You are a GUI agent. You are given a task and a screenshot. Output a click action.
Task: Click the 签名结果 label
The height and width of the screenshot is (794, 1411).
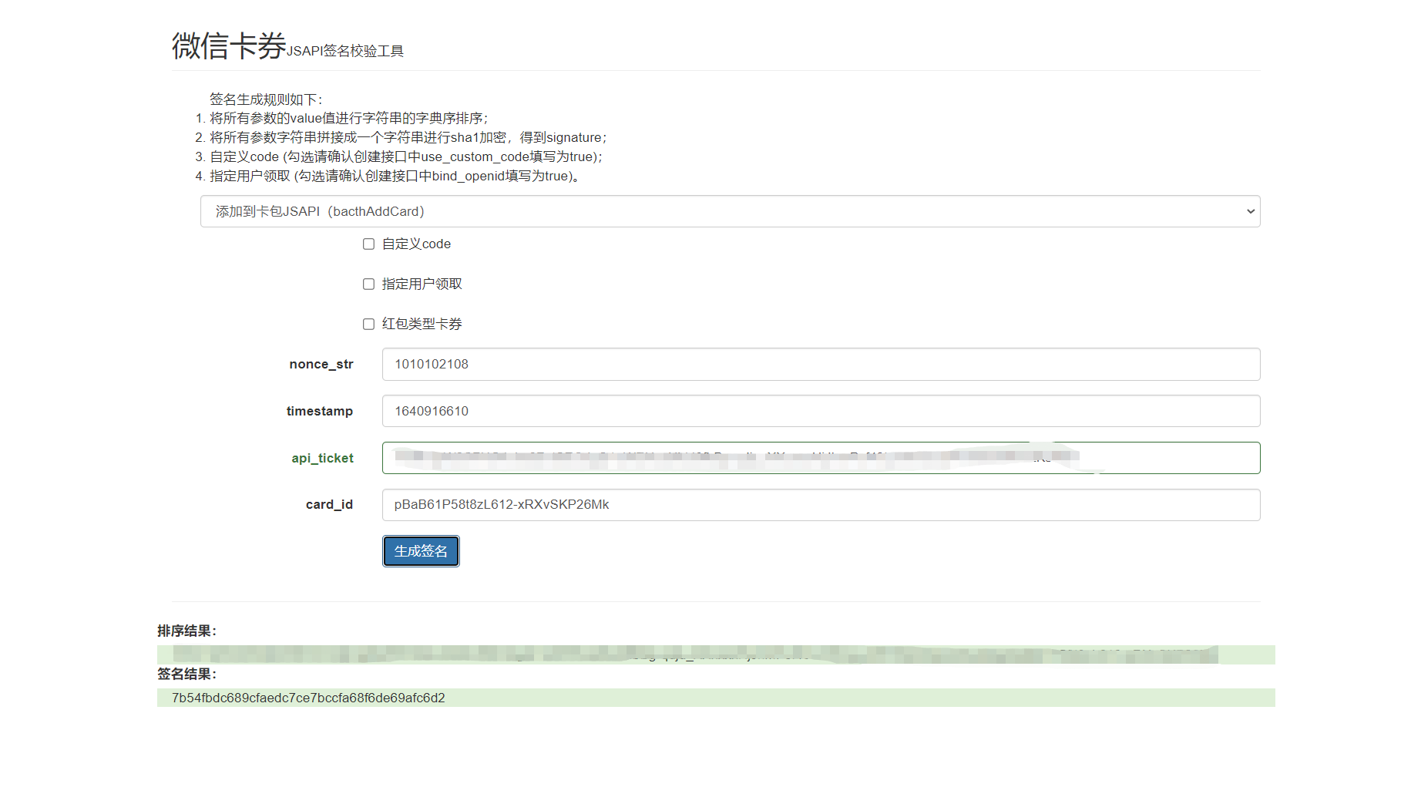pos(187,674)
